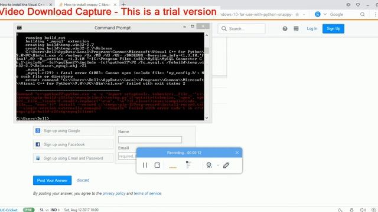Submit with Post Your Answer button
This screenshot has width=378, height=212.
point(53,180)
